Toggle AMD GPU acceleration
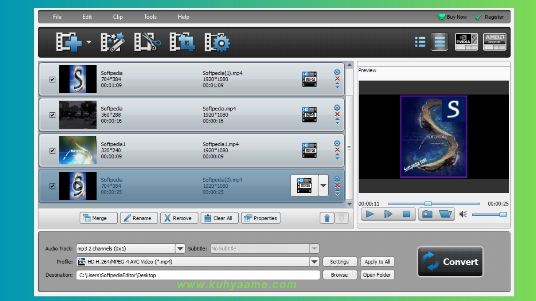 pos(495,42)
